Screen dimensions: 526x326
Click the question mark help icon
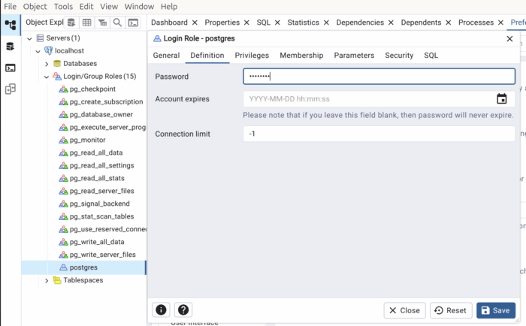pos(183,309)
